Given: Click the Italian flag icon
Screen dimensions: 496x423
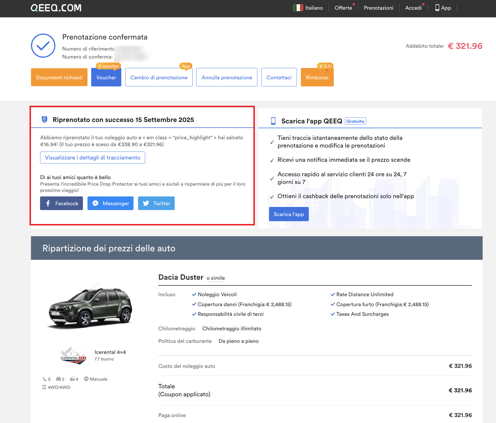Looking at the screenshot, I should tap(298, 8).
